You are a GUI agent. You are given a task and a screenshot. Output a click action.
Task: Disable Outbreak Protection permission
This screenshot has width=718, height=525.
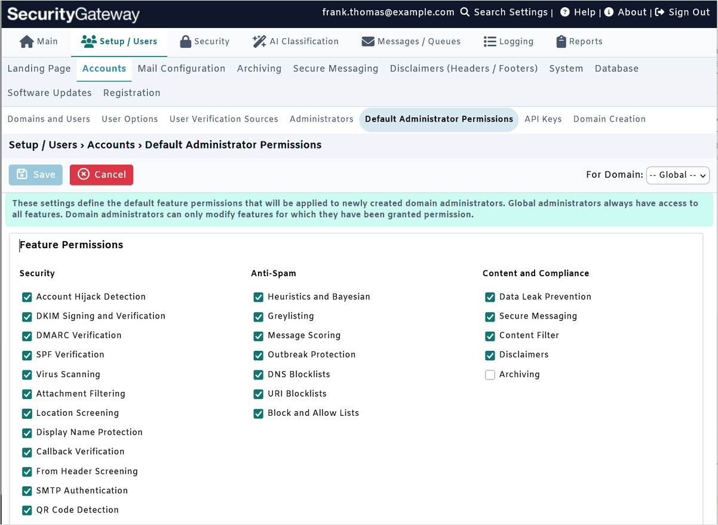click(258, 355)
